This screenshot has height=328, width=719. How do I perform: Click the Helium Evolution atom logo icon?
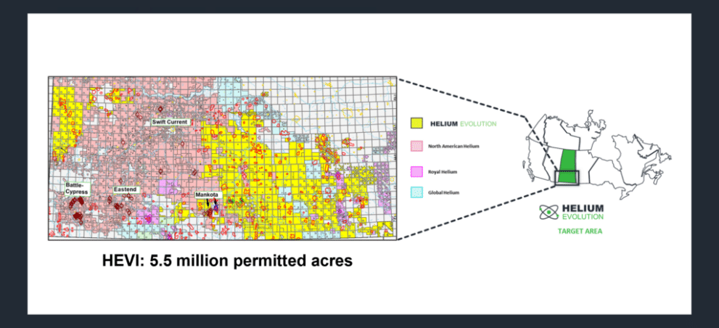(549, 212)
